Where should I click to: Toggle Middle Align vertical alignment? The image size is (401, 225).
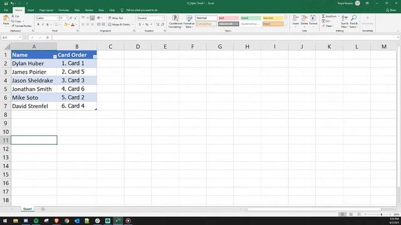[x=88, y=18]
